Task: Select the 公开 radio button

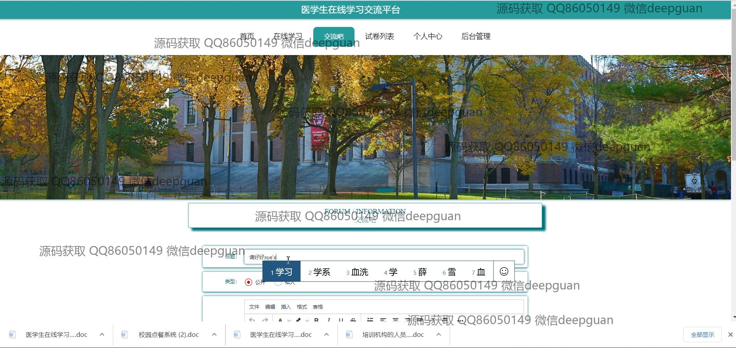Action: coord(249,282)
